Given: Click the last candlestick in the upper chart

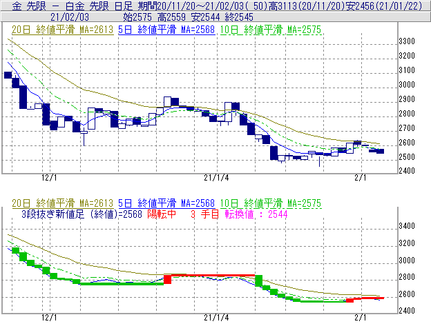Looking at the screenshot, I should (380, 151).
